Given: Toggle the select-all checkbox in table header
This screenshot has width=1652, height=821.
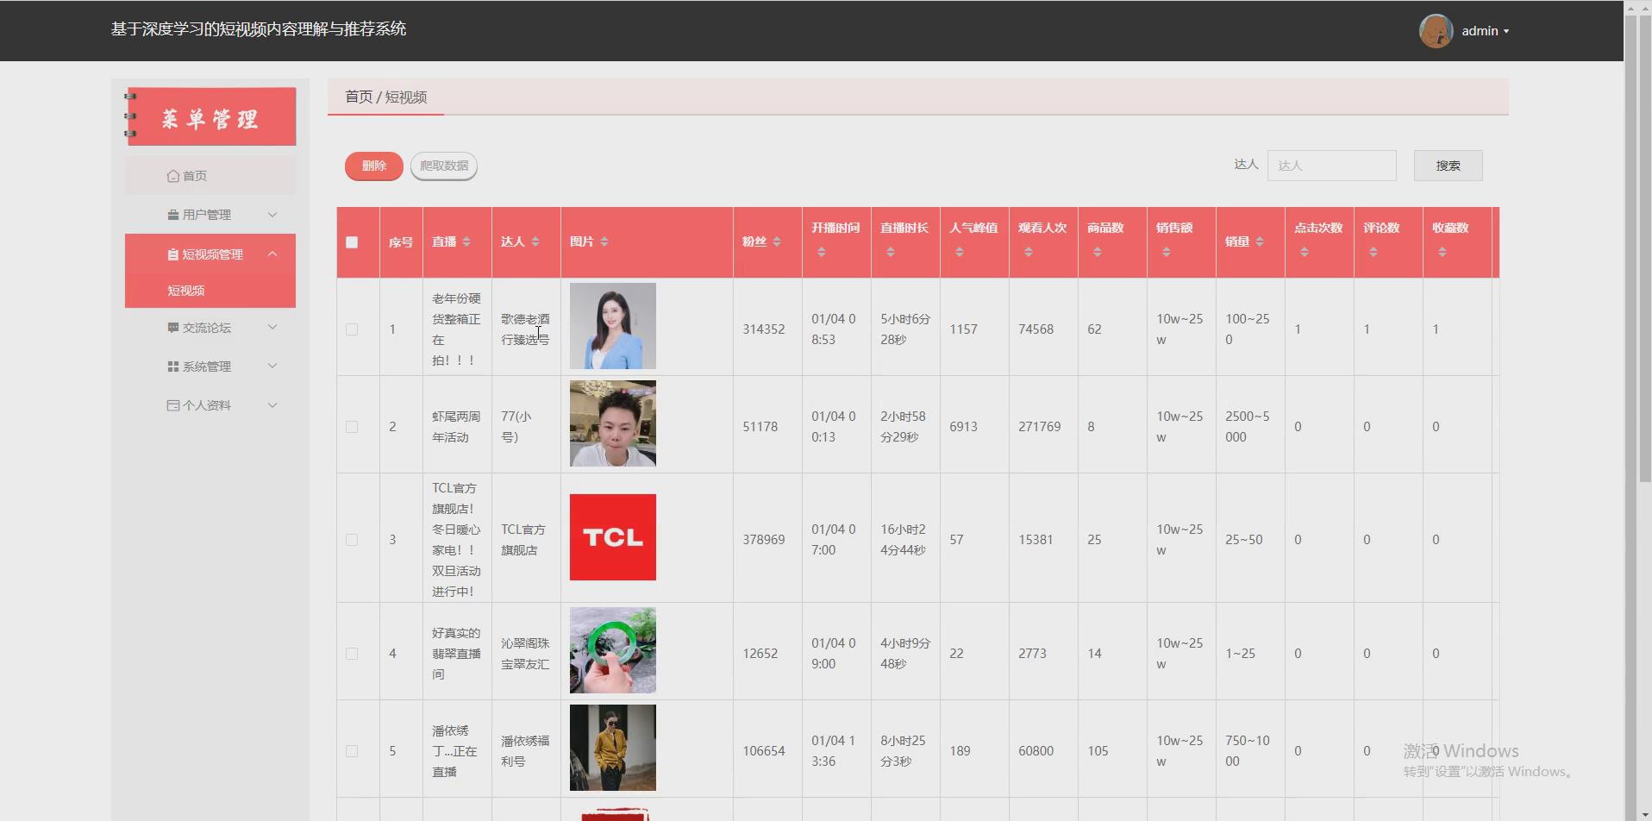Looking at the screenshot, I should pyautogui.click(x=352, y=242).
